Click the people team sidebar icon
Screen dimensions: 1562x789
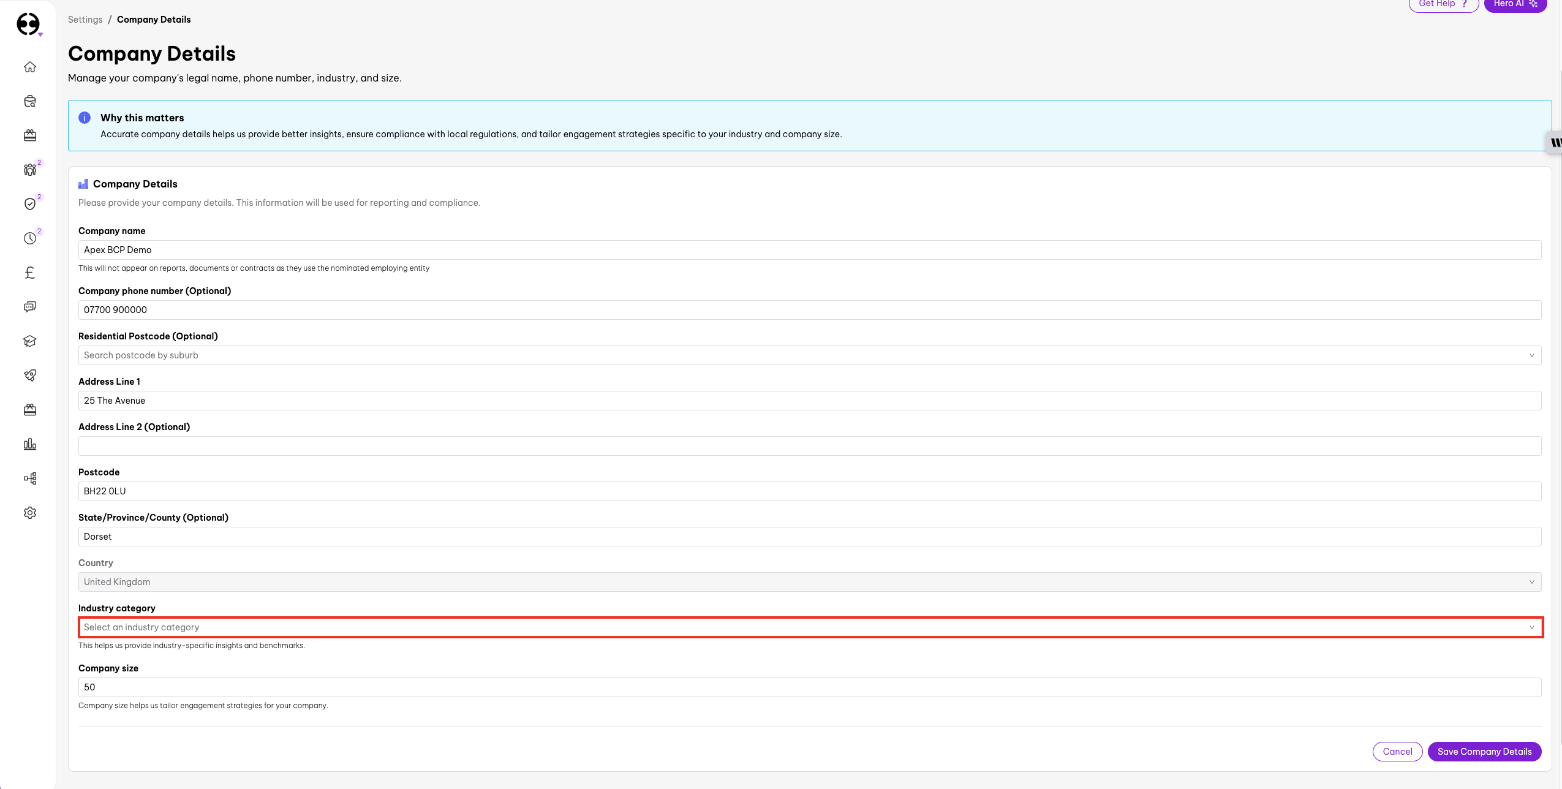click(30, 170)
